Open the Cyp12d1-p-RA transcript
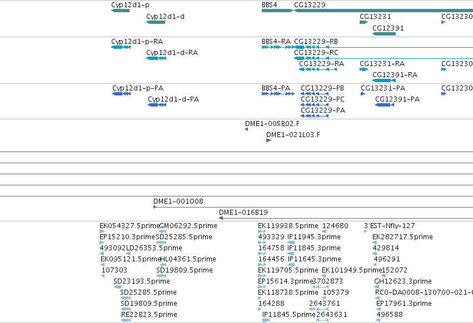This screenshot has height=323, width=473. 121,47
